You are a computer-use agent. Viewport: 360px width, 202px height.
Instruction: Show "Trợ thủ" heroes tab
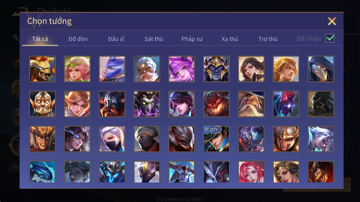coord(268,39)
